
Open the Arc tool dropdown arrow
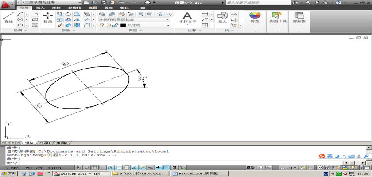[27, 14]
